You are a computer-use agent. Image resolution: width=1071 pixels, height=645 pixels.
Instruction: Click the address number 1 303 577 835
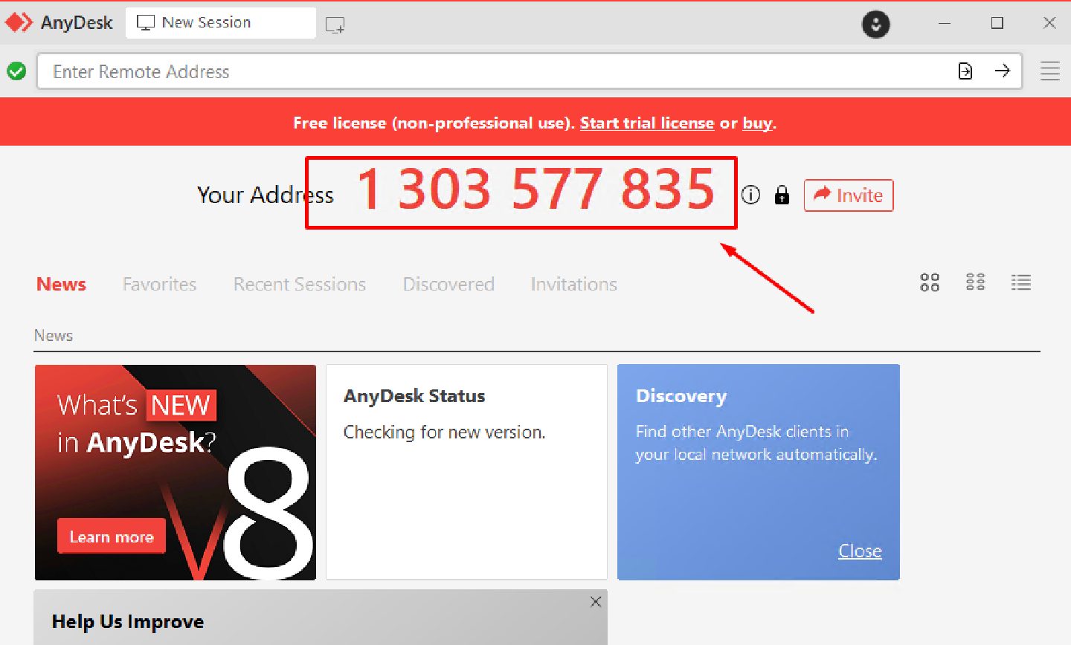coord(536,189)
